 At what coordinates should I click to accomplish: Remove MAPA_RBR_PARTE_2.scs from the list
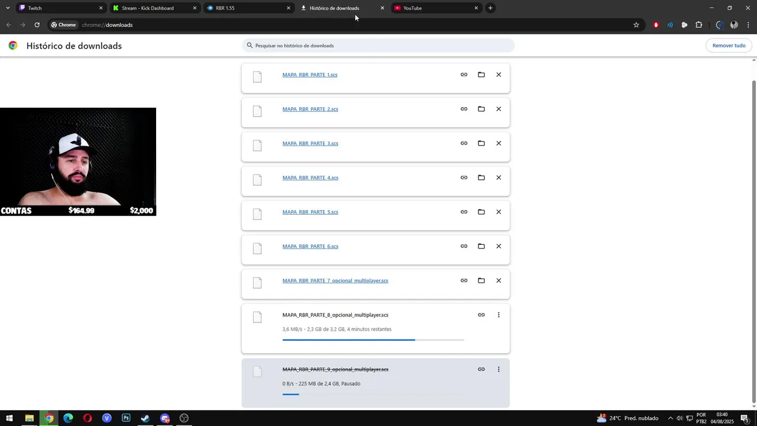[x=499, y=109]
